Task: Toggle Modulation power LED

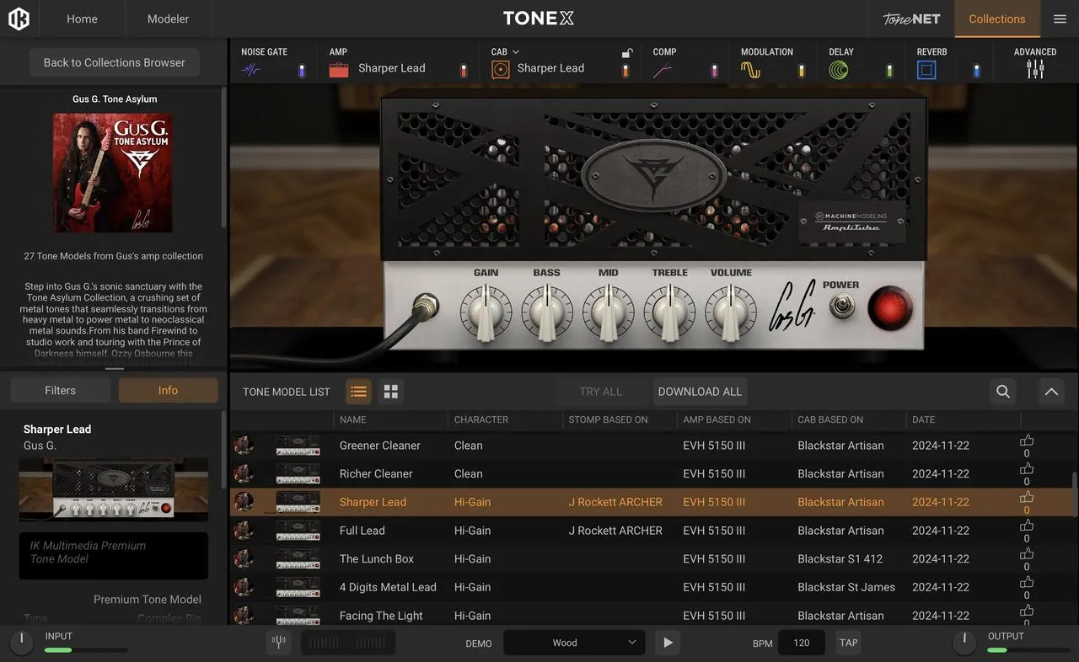Action: [802, 71]
